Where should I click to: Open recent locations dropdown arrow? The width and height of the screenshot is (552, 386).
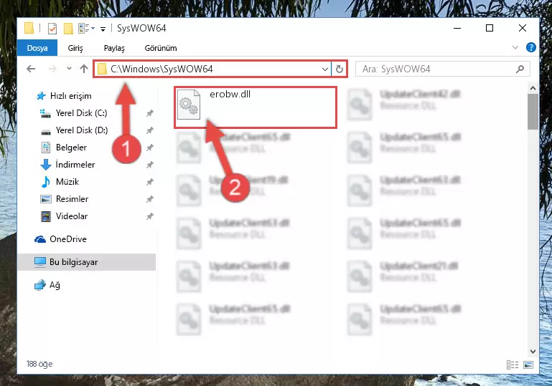point(69,69)
